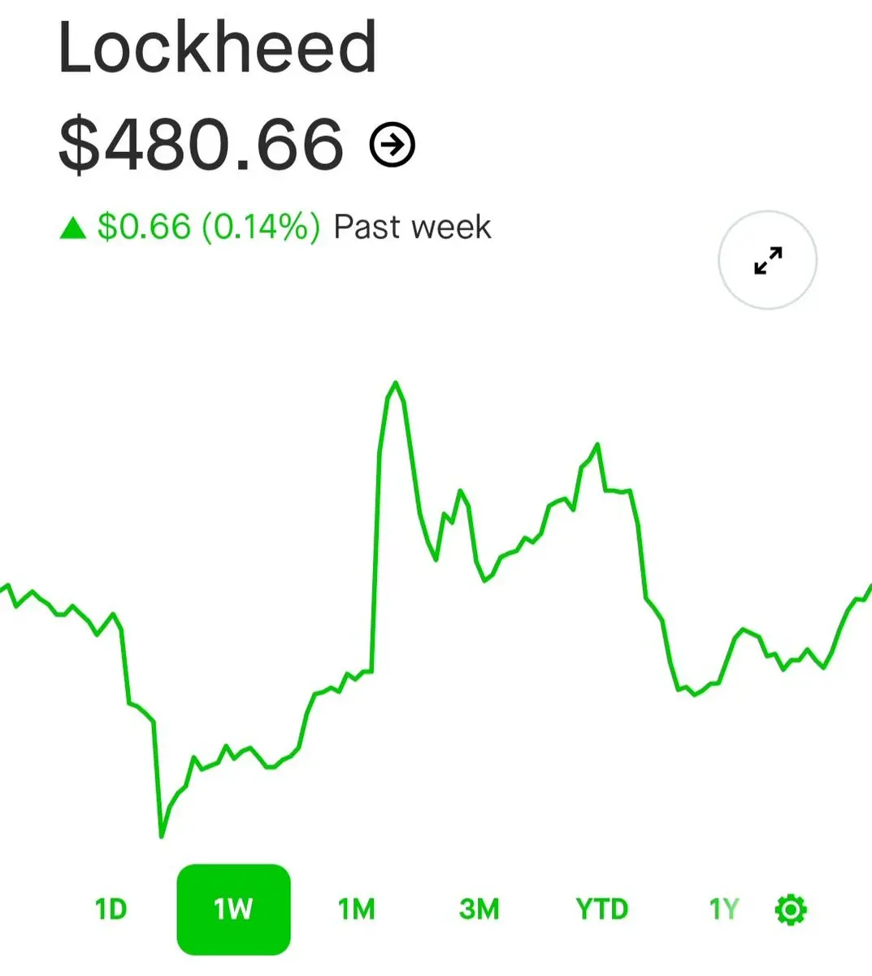Select the 1D time range
872x976 pixels.
click(111, 908)
